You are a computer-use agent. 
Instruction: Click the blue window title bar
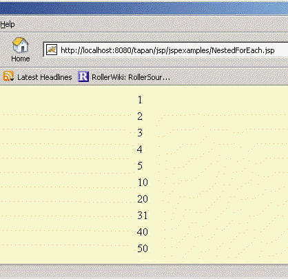(144, 8)
